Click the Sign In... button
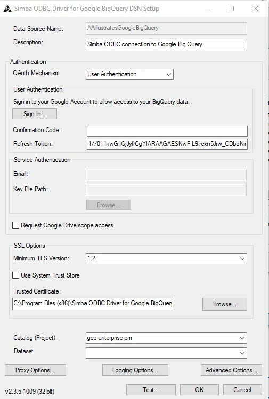The height and width of the screenshot is (399, 269). pos(35,114)
